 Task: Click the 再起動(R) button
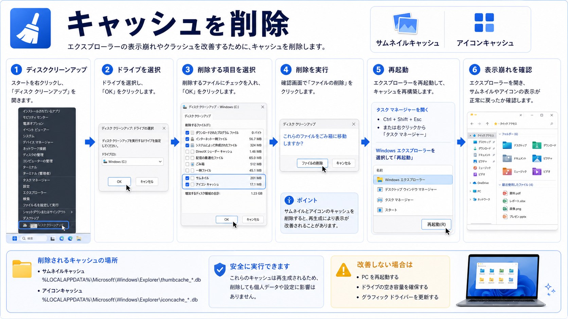coord(436,224)
